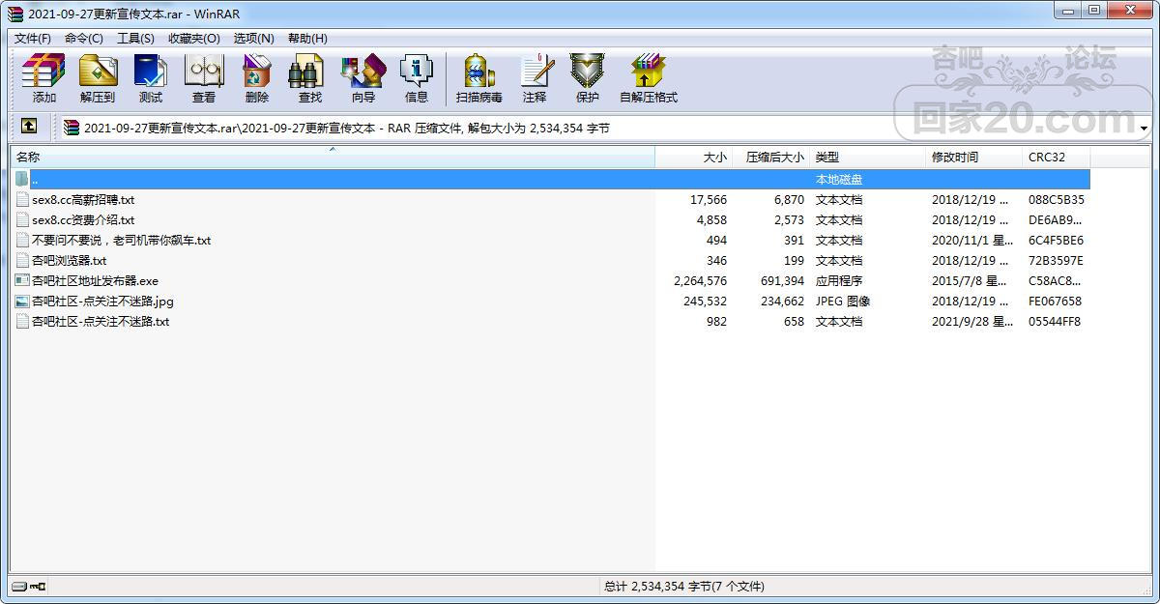Click the 应用程序 type cell
1160x604 pixels.
(x=839, y=280)
